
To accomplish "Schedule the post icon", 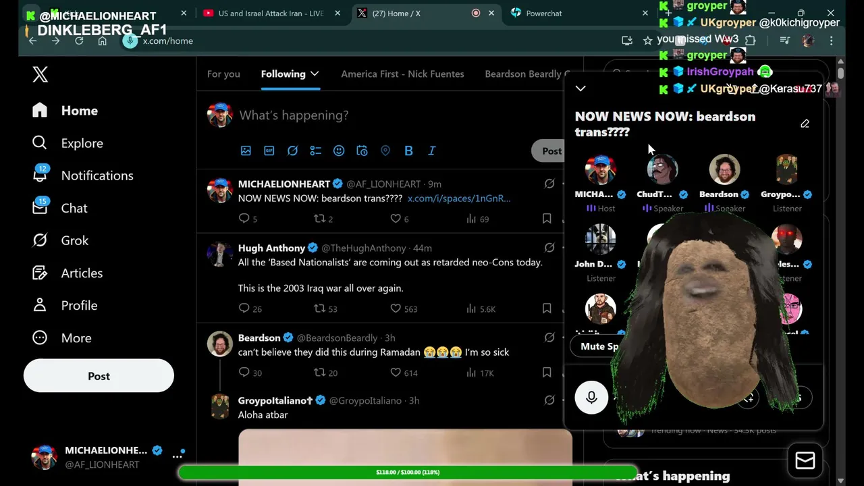I will click(x=362, y=151).
